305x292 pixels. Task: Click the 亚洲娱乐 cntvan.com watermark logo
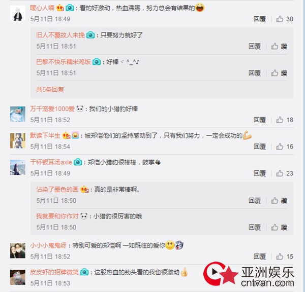(249, 274)
